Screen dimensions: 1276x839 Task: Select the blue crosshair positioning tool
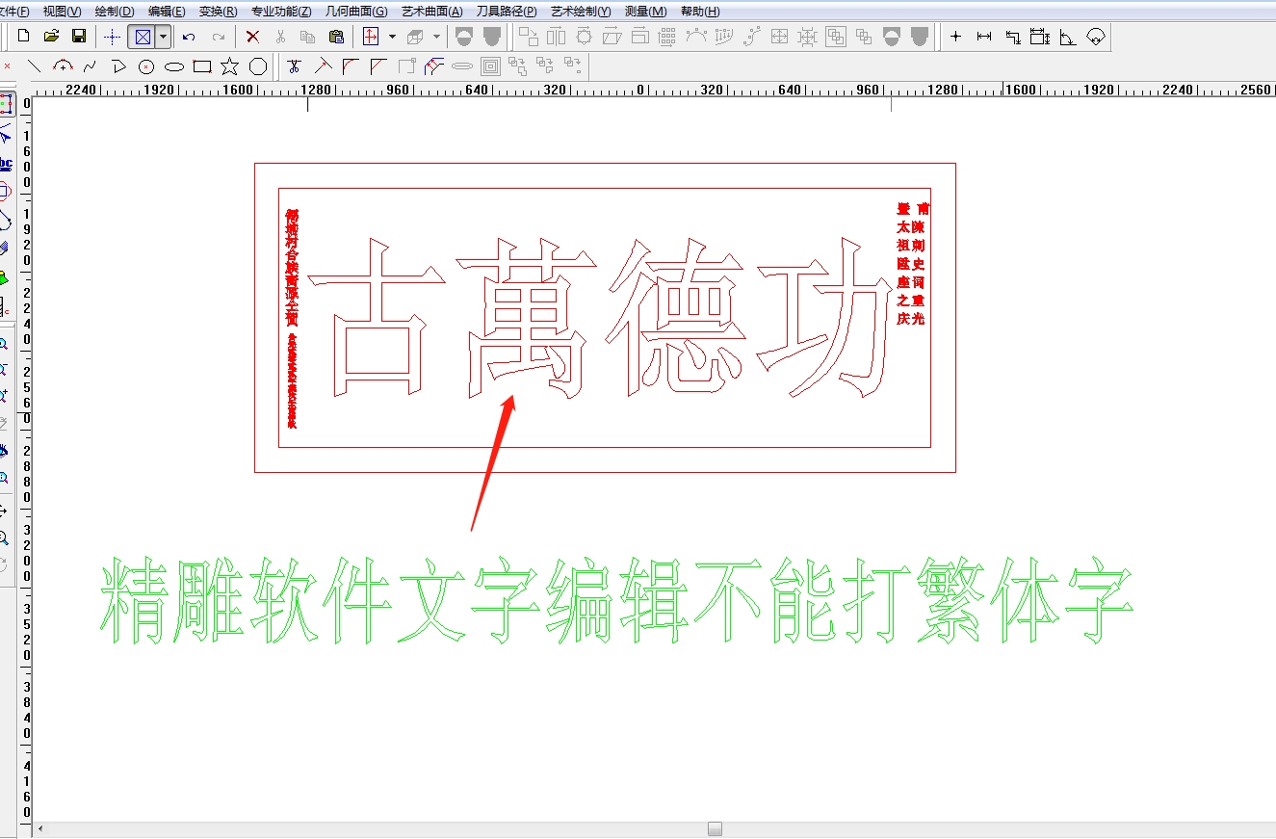pyautogui.click(x=113, y=37)
